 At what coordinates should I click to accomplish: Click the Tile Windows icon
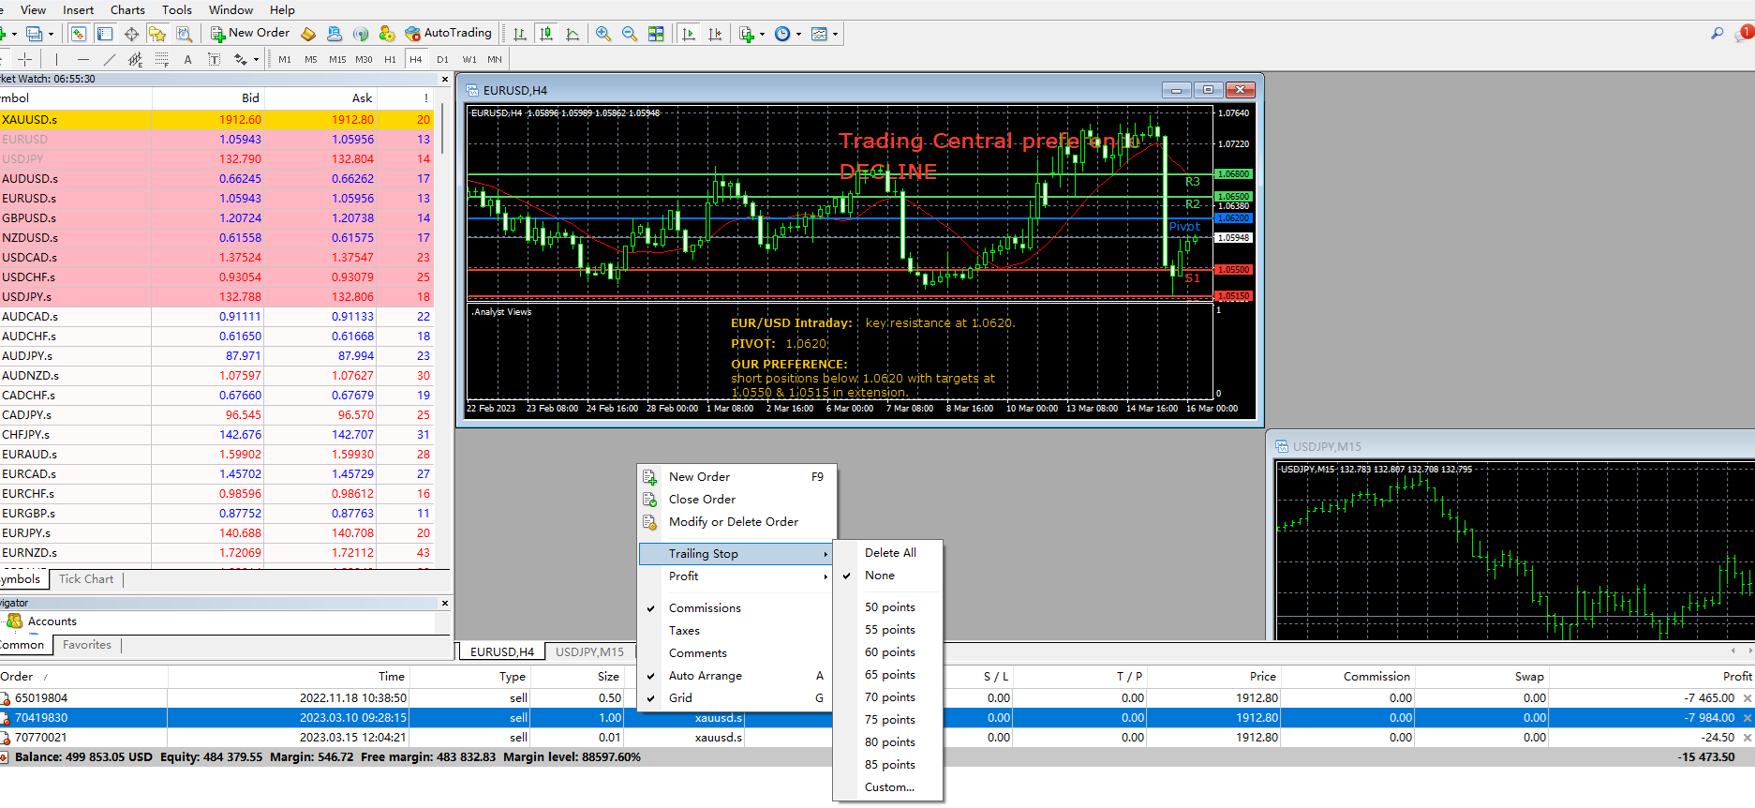point(656,34)
